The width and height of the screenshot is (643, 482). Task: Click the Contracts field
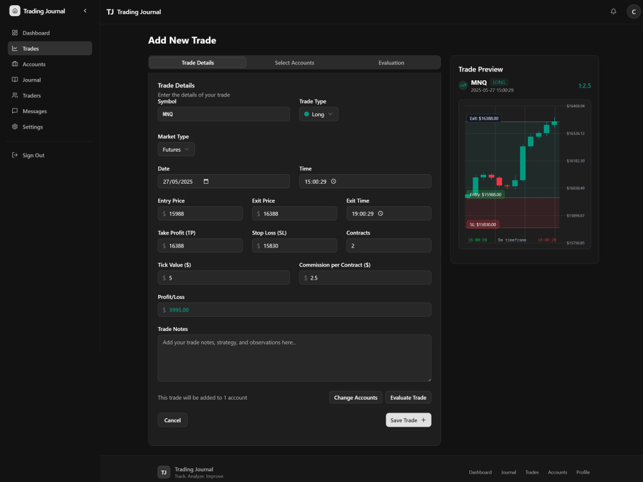point(389,245)
